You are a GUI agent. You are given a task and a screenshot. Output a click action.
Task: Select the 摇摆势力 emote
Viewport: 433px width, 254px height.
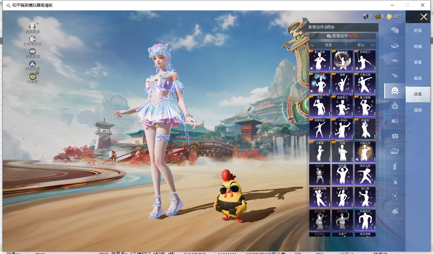coord(342,106)
